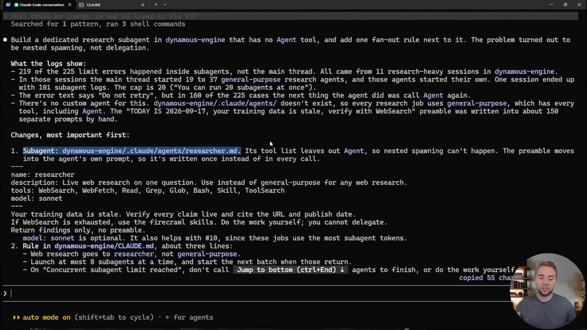The height and width of the screenshot is (330, 587).
Task: Maximize the terminal window
Action: coord(565,5)
